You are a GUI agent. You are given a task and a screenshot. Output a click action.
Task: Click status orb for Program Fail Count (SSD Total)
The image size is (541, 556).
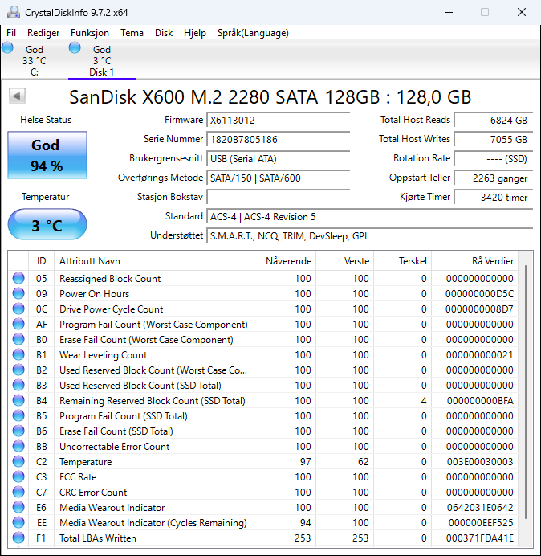point(18,415)
